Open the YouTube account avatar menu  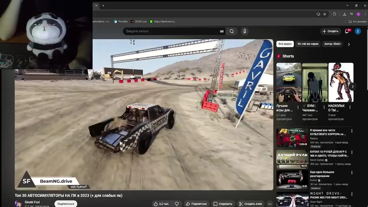point(358,31)
